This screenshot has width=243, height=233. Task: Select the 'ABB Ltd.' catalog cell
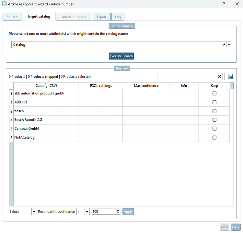pyautogui.click(x=46, y=102)
